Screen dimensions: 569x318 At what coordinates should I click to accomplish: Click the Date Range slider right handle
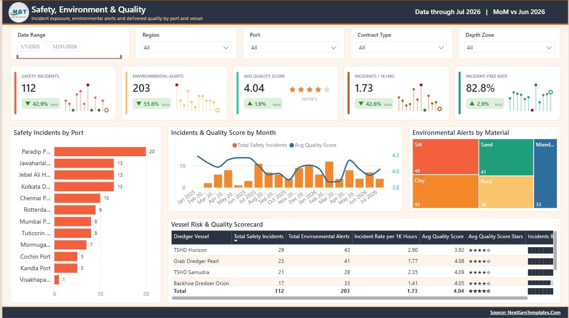coord(121,56)
